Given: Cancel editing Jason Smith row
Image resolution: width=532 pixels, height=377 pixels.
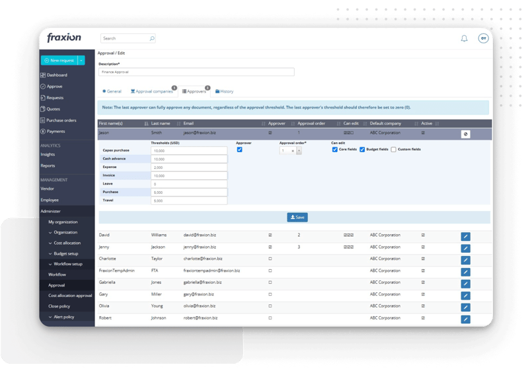Looking at the screenshot, I should click(465, 134).
